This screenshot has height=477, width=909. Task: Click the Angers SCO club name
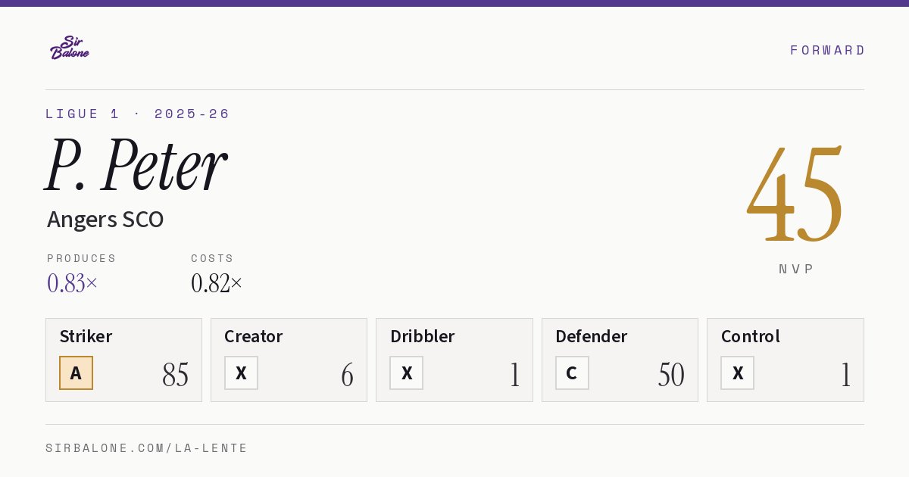coord(105,220)
